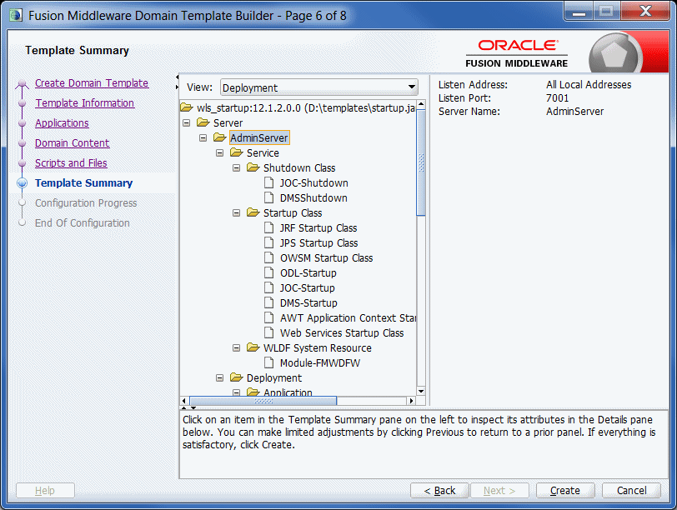
Task: Collapse the Startup Class node
Action: 236,212
